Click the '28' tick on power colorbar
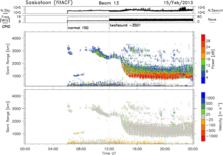 208,41
